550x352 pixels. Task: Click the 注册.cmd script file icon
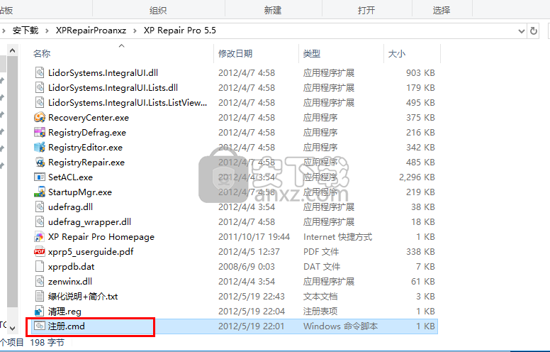(x=40, y=326)
